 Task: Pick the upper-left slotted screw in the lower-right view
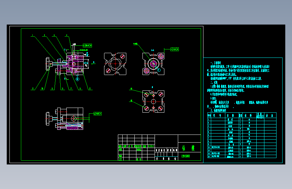(147, 95)
